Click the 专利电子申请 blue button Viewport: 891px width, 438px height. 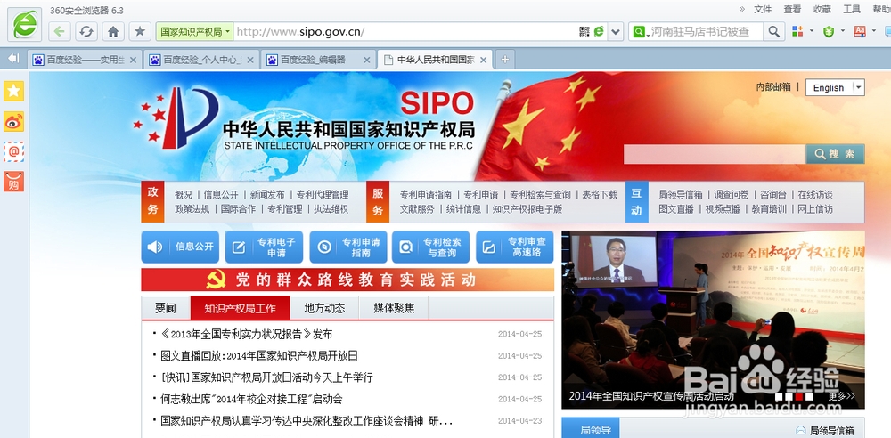click(264, 247)
